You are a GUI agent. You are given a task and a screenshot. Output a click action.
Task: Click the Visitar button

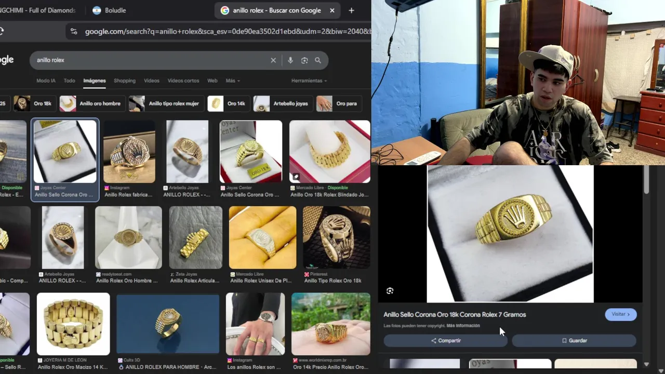coord(621,314)
